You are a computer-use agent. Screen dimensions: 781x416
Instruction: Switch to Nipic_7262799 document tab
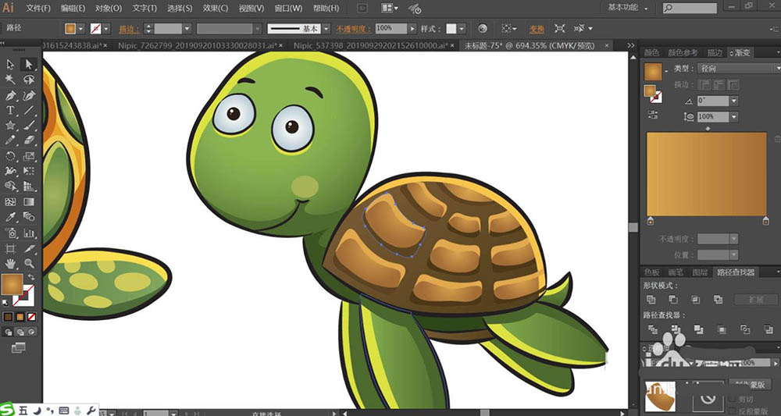point(197,45)
